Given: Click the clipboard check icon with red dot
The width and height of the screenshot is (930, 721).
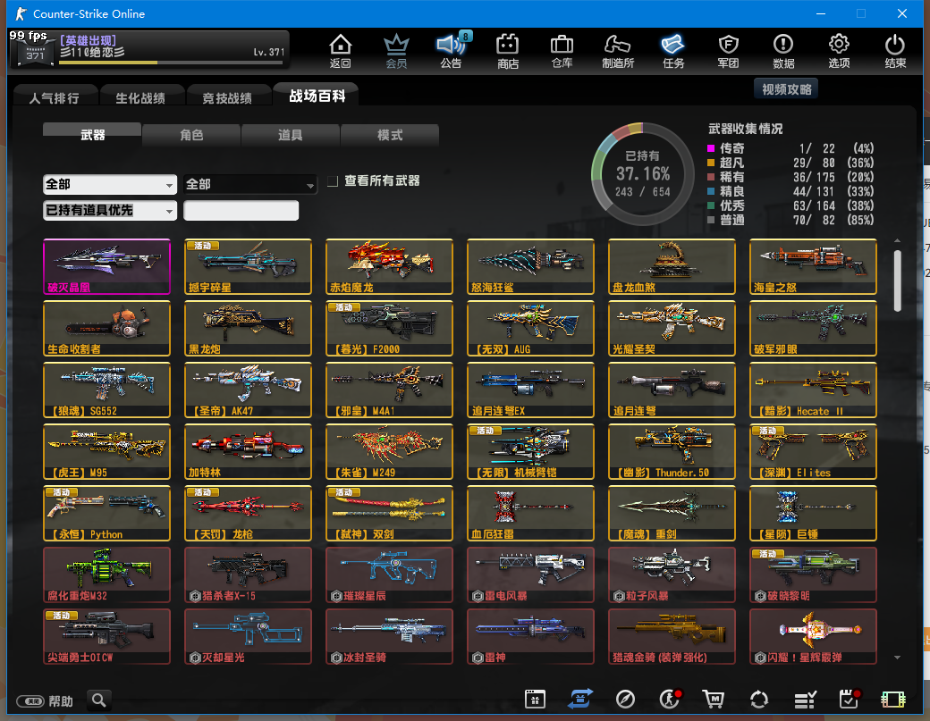Looking at the screenshot, I should coord(850,699).
